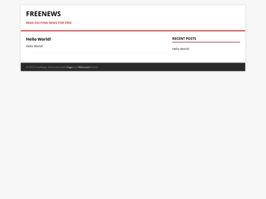Click the Hello World! post summary text
The width and height of the screenshot is (266, 199).
34,46
